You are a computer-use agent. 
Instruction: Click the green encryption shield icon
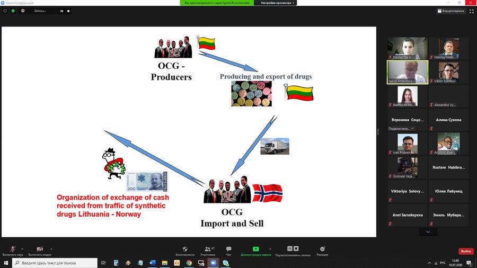click(x=13, y=11)
